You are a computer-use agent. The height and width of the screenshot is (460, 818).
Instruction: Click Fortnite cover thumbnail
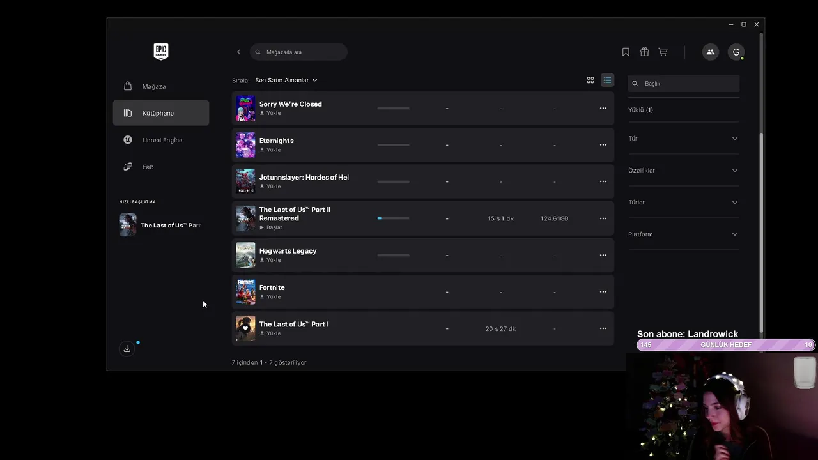[245, 292]
